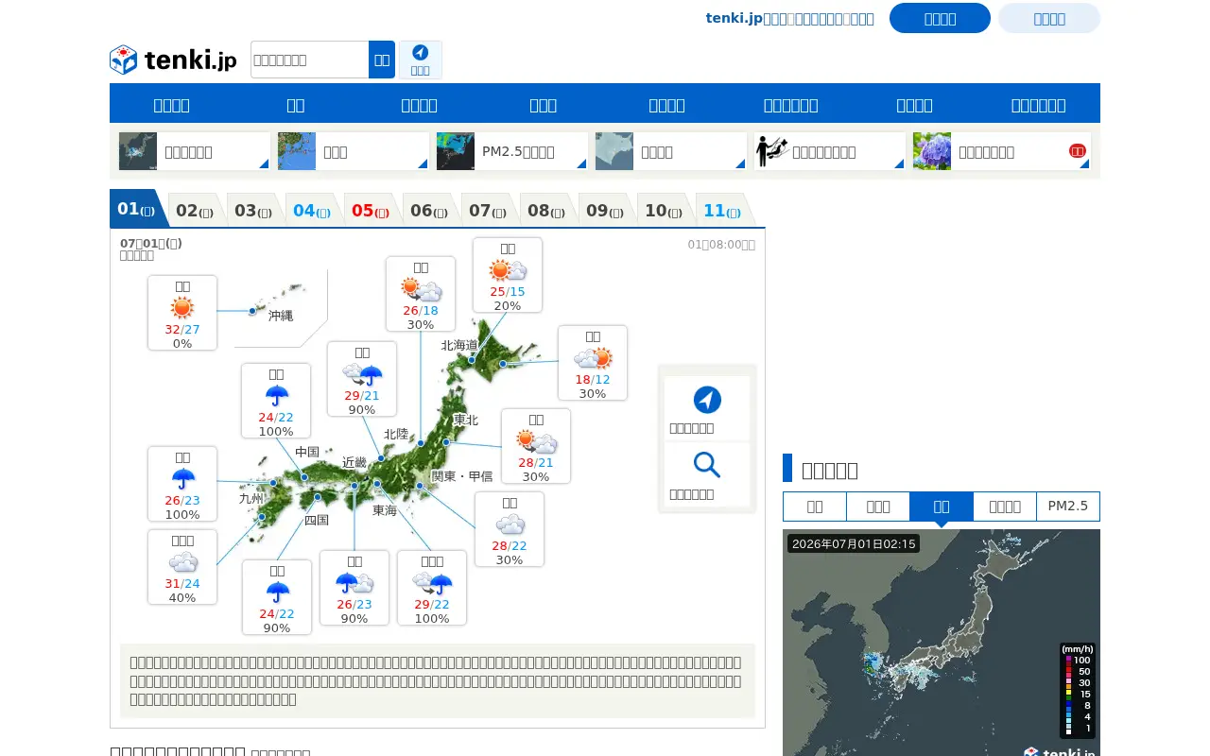Screen dimensions: 1210x756
Task: Click the cloud-to-rain icon in the 29/21 card
Action: tap(362, 375)
